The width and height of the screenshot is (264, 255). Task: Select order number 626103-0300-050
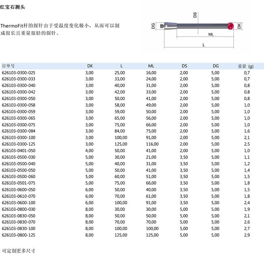coord(18,99)
